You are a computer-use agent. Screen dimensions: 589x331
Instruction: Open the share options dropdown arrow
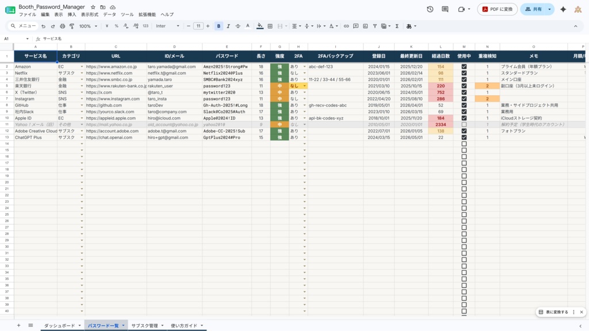(x=549, y=9)
